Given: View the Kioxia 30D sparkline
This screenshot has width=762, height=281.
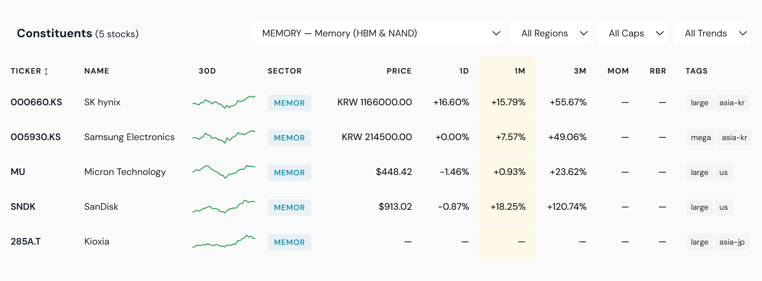Looking at the screenshot, I should click(224, 241).
